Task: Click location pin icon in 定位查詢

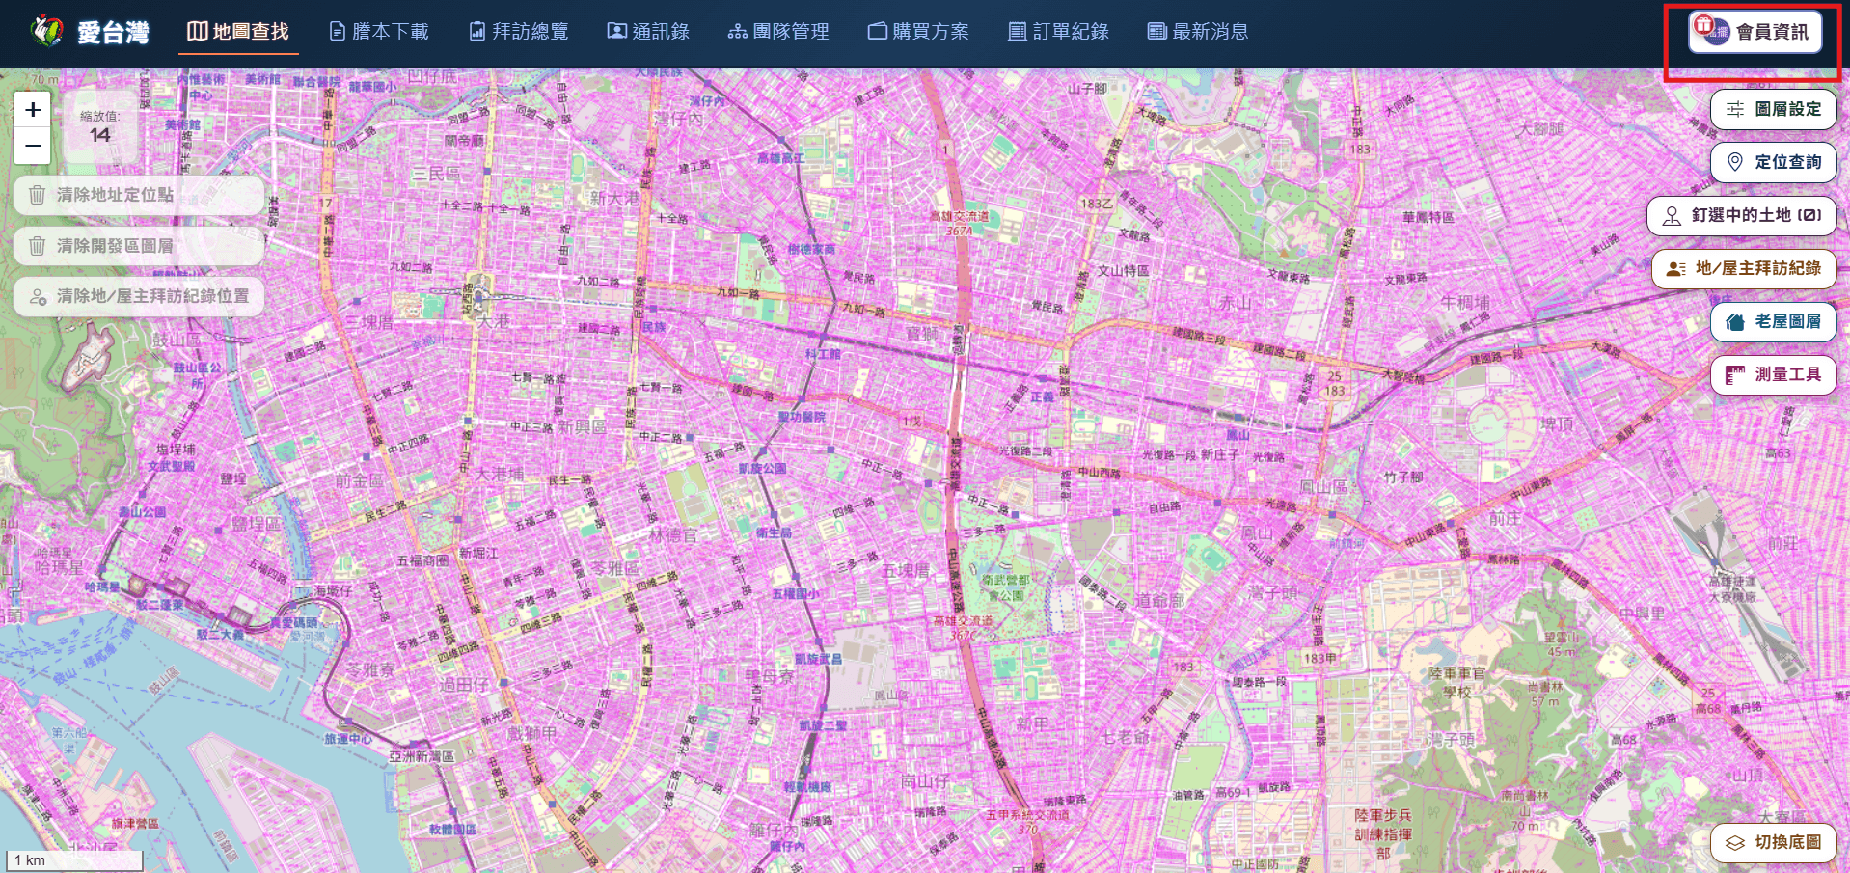Action: point(1735,162)
